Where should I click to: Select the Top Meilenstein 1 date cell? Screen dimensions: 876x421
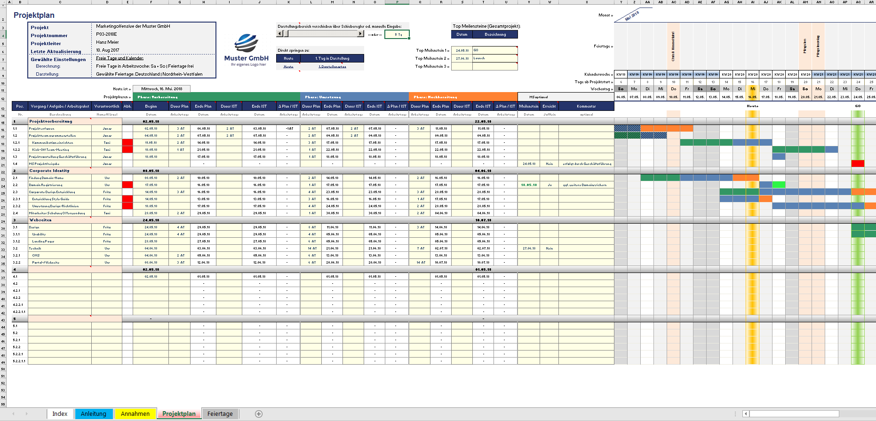(x=462, y=50)
